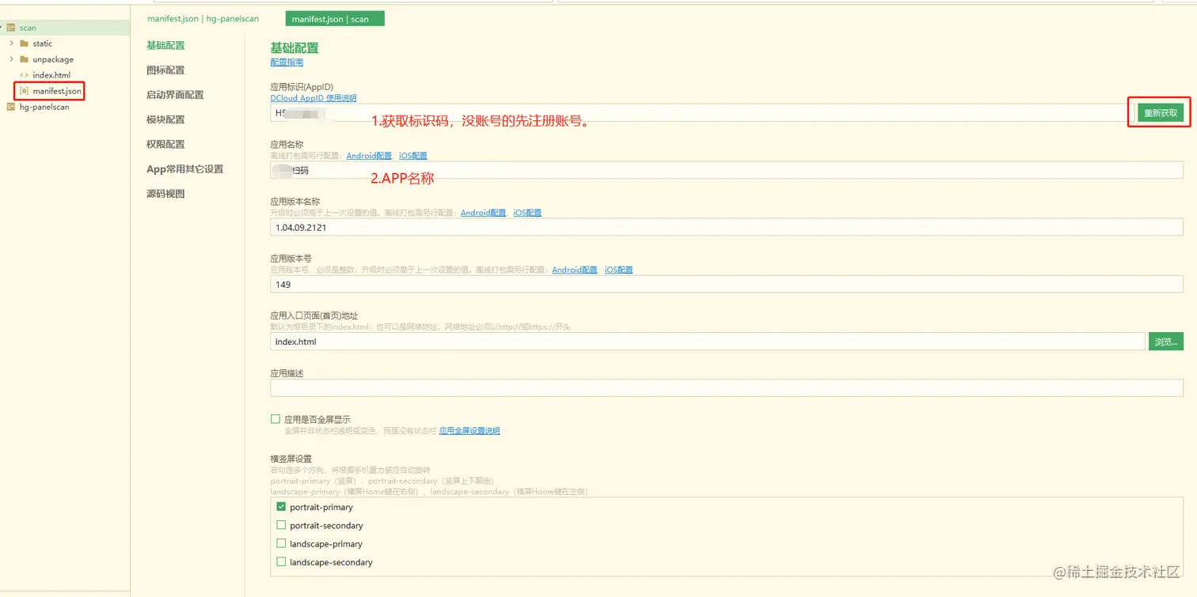Focus the version name field showing 1.04.09.2121
The width and height of the screenshot is (1197, 597).
[x=727, y=227]
